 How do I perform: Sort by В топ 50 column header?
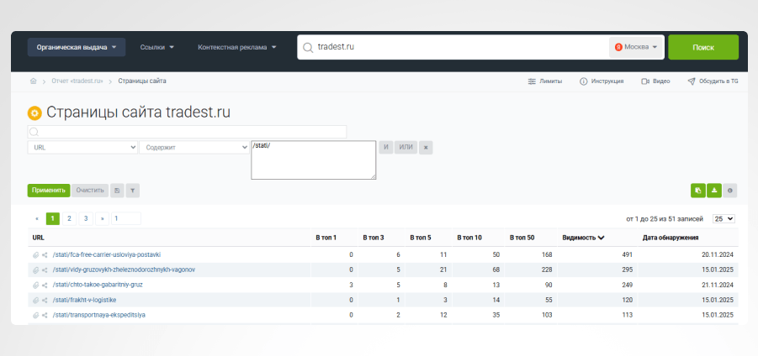coord(522,238)
